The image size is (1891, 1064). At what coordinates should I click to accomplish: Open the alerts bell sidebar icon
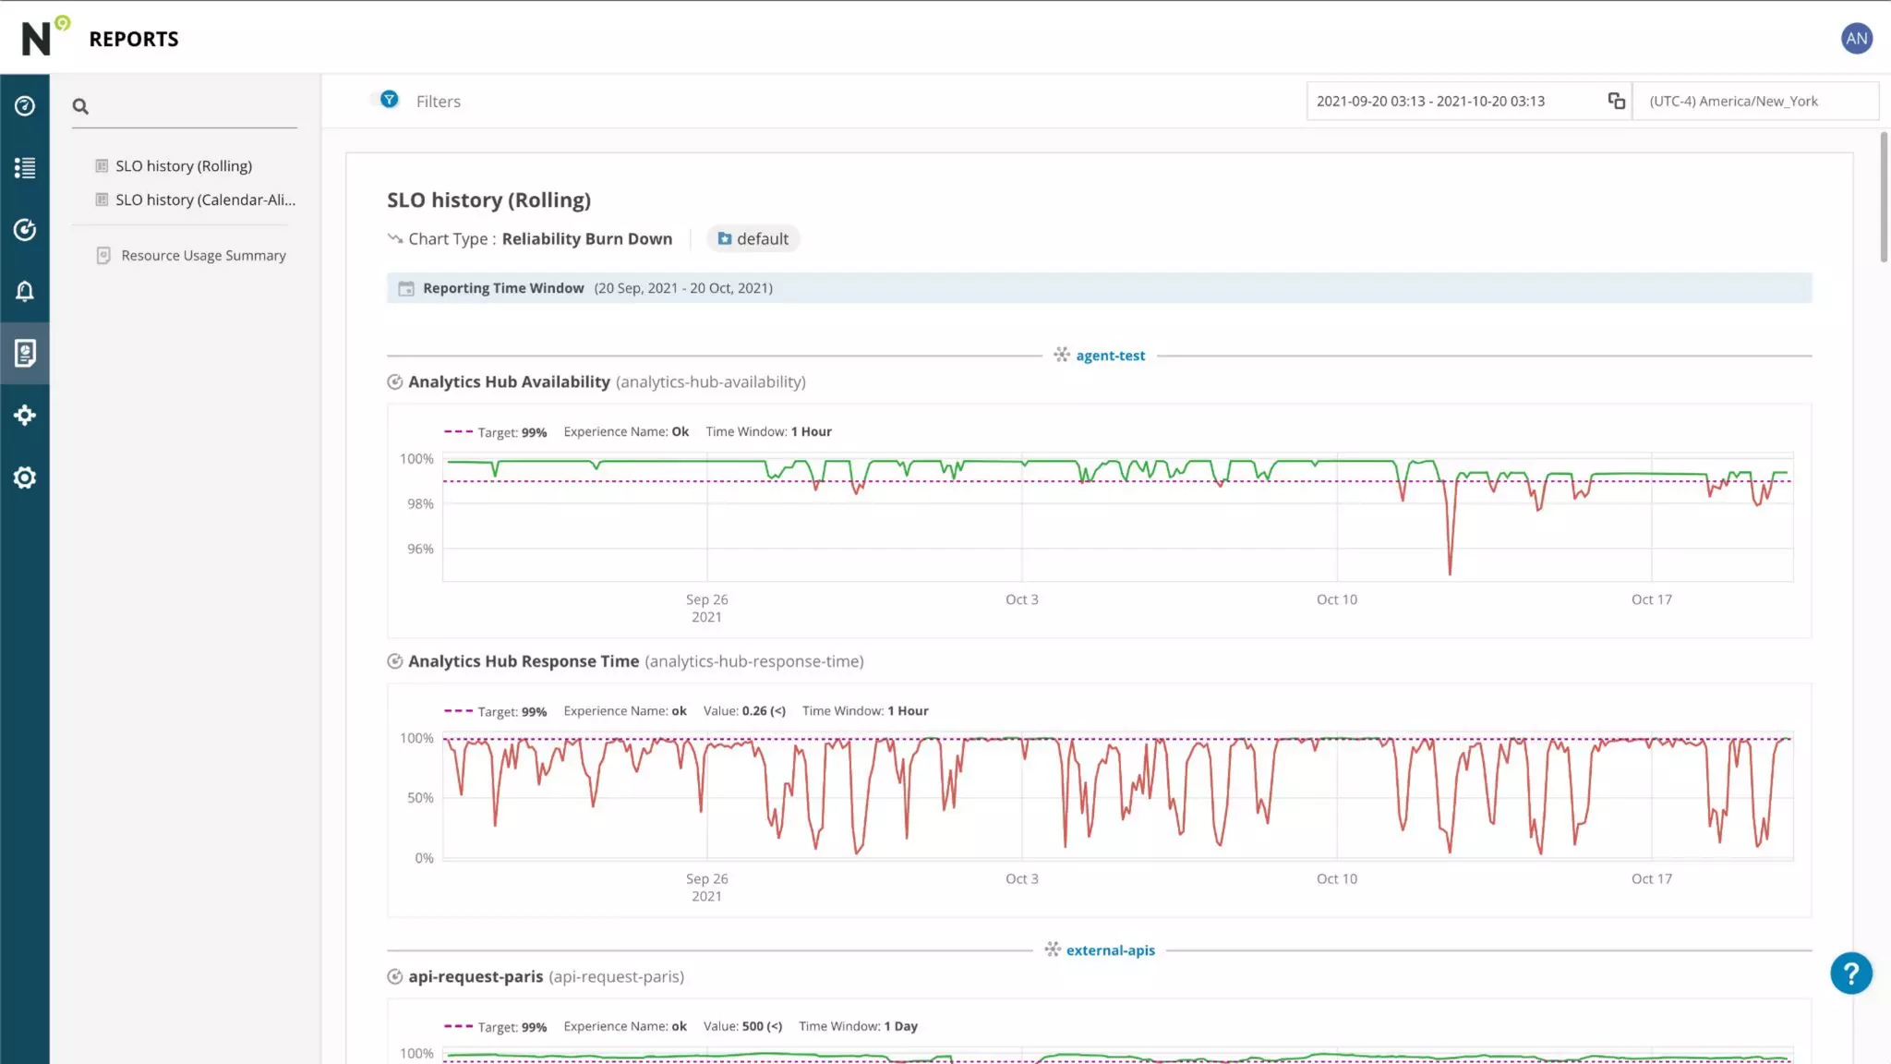[x=25, y=292]
